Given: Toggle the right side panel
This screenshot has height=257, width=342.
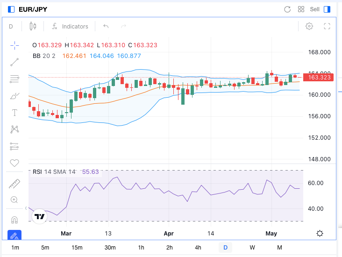Looking at the screenshot, I should click(x=327, y=9).
